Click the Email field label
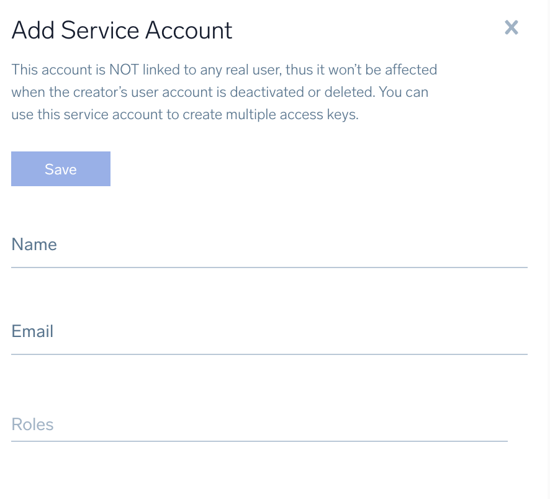Screen dimensions: 550x499 coord(32,331)
